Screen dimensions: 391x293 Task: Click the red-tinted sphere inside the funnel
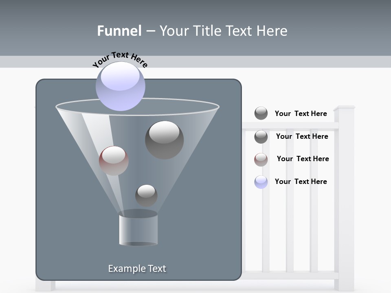coord(114,160)
